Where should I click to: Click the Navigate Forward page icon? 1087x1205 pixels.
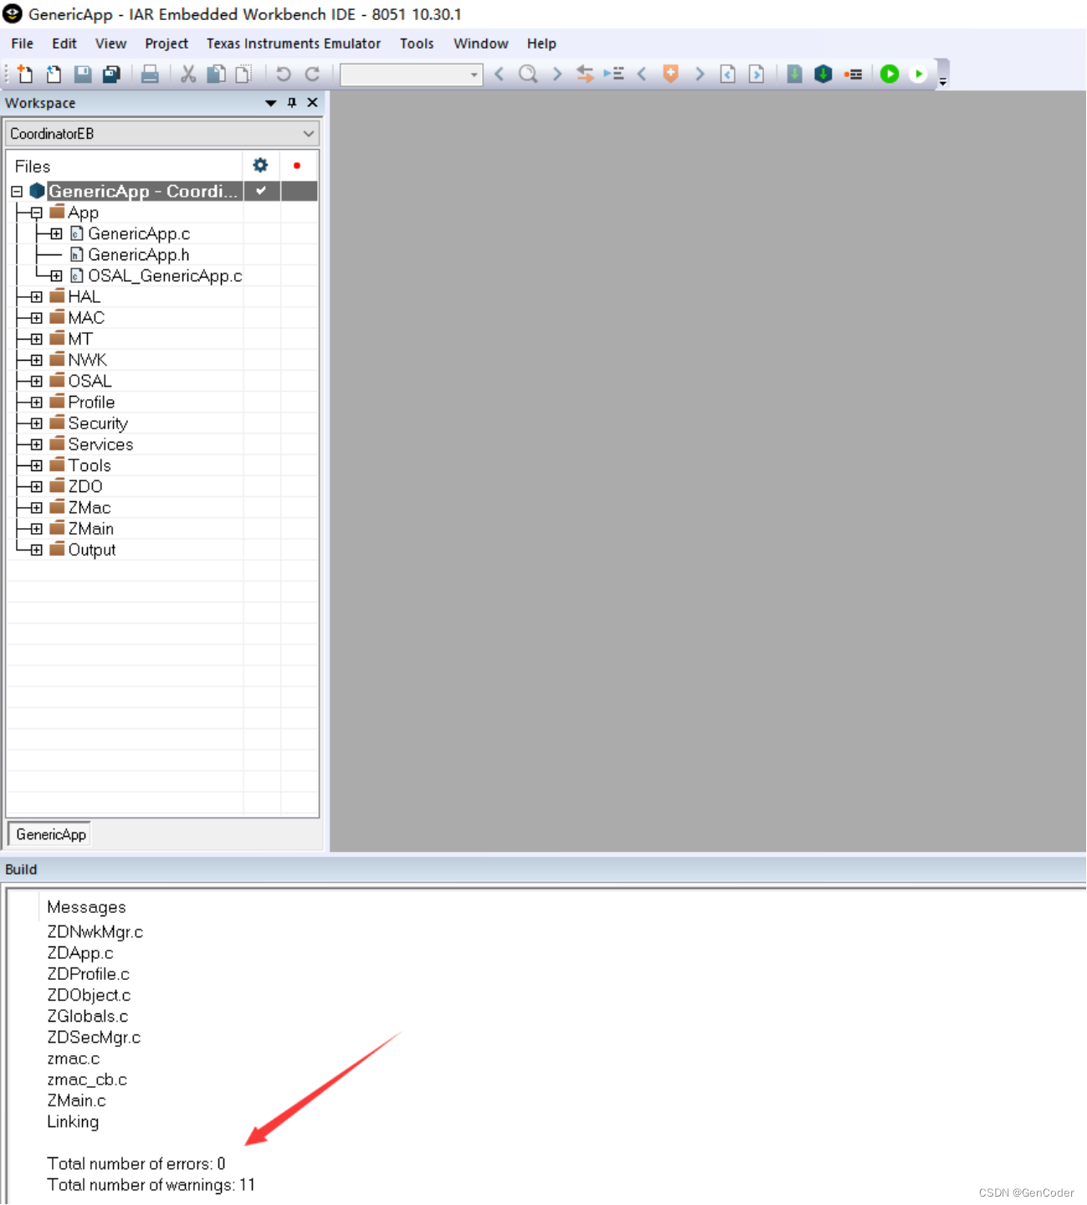coord(756,74)
